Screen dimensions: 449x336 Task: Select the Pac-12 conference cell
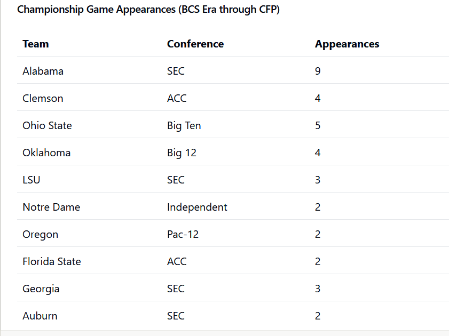tap(183, 235)
